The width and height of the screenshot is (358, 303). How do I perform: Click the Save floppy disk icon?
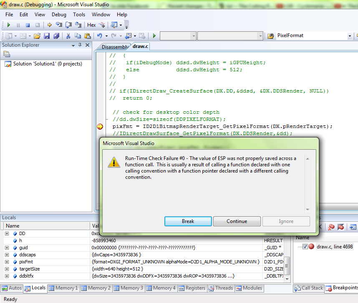tap(47, 36)
